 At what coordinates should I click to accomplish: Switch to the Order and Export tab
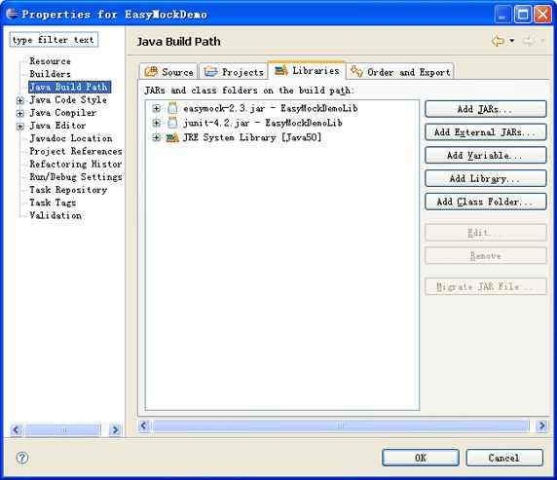coord(400,71)
